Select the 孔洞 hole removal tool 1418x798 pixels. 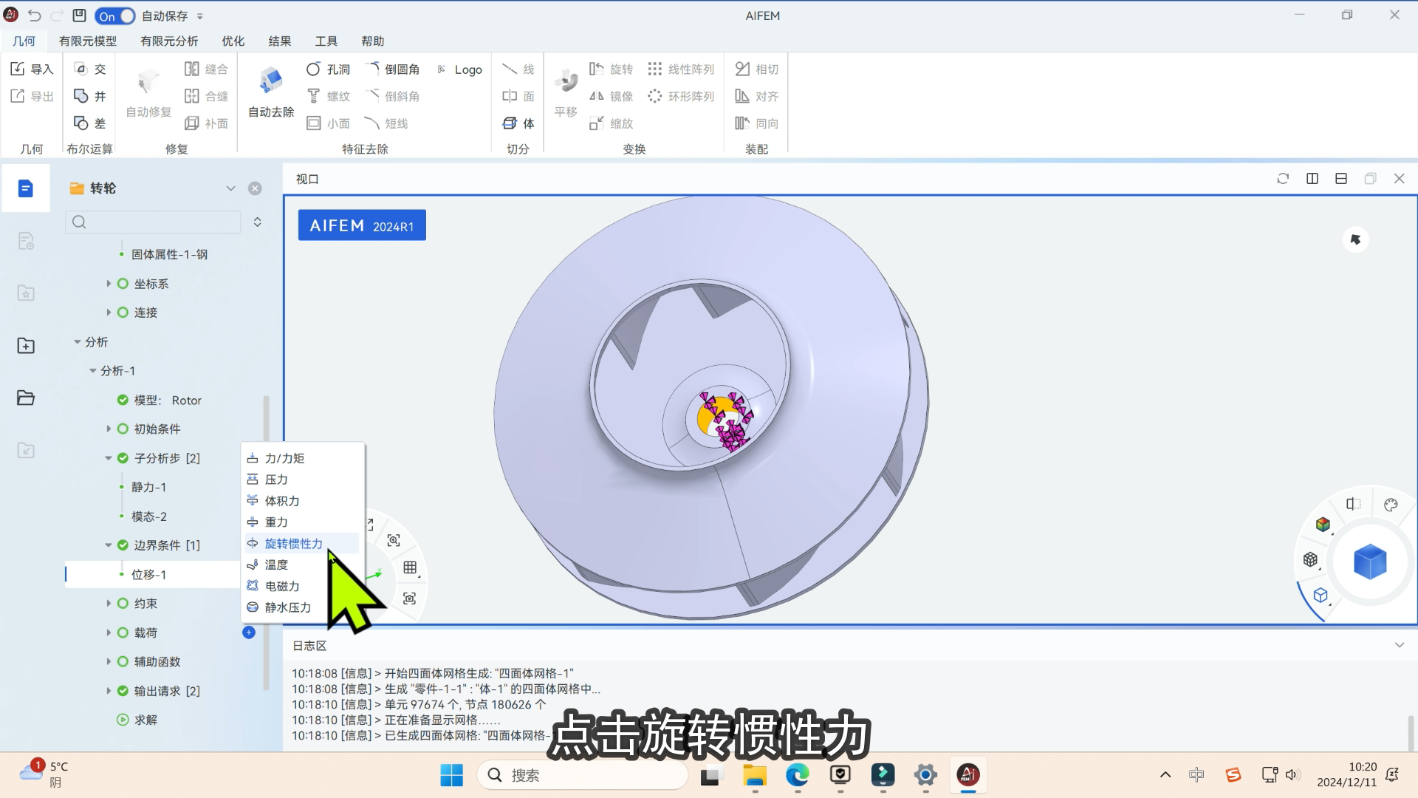pyautogui.click(x=328, y=69)
